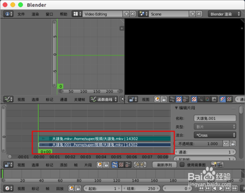Select Histogram display mode

[x=214, y=99]
